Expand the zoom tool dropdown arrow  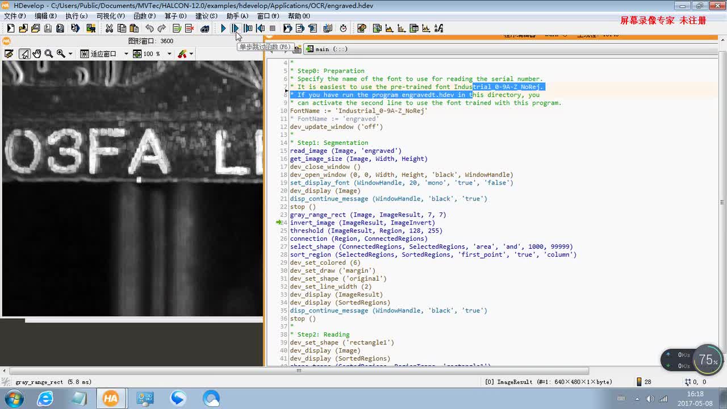coord(70,54)
